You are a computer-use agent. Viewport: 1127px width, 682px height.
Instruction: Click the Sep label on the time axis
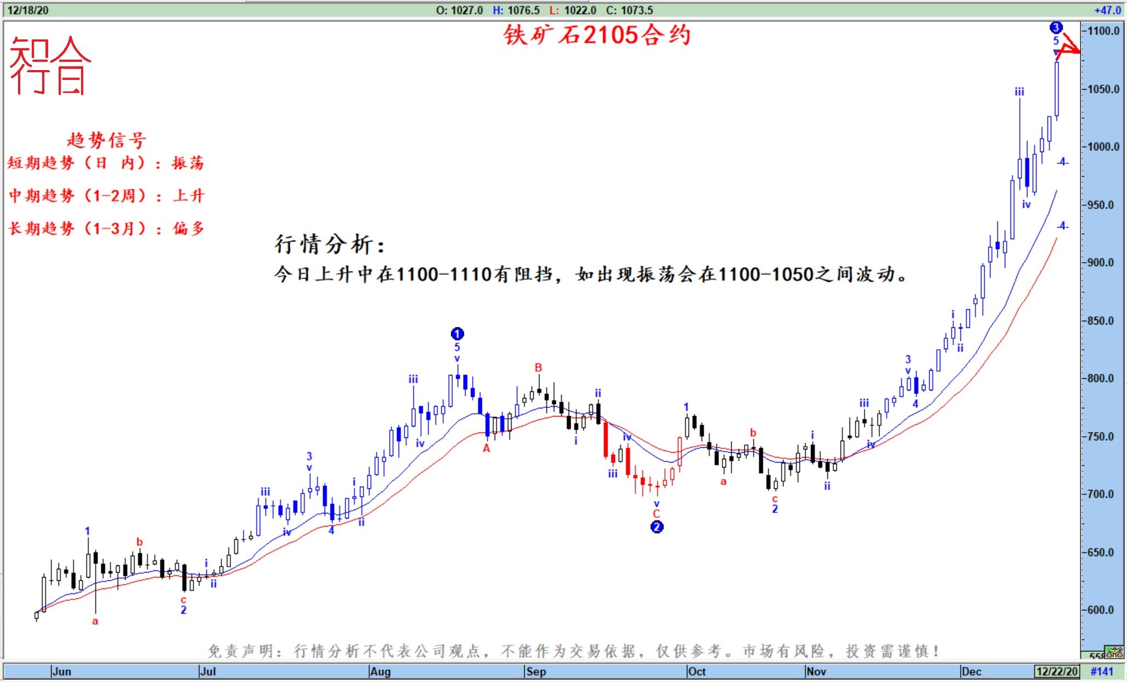[x=536, y=672]
